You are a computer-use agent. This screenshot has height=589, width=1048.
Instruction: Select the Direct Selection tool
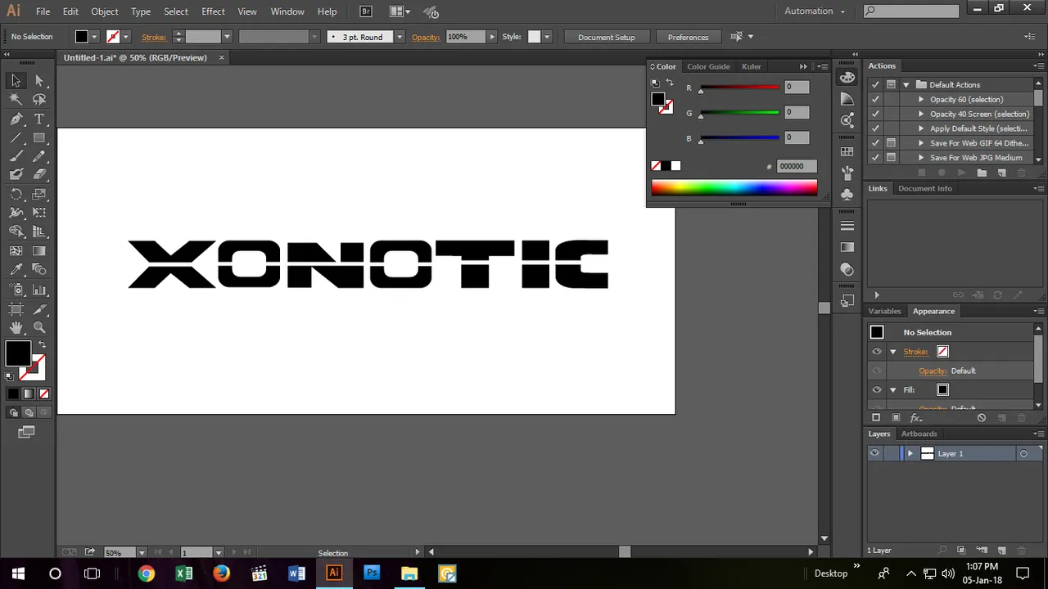tap(39, 80)
